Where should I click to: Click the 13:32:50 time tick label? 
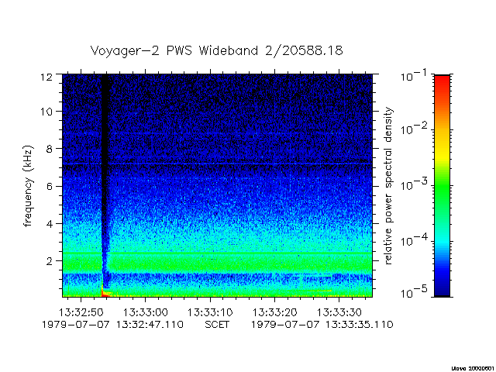[x=81, y=312]
